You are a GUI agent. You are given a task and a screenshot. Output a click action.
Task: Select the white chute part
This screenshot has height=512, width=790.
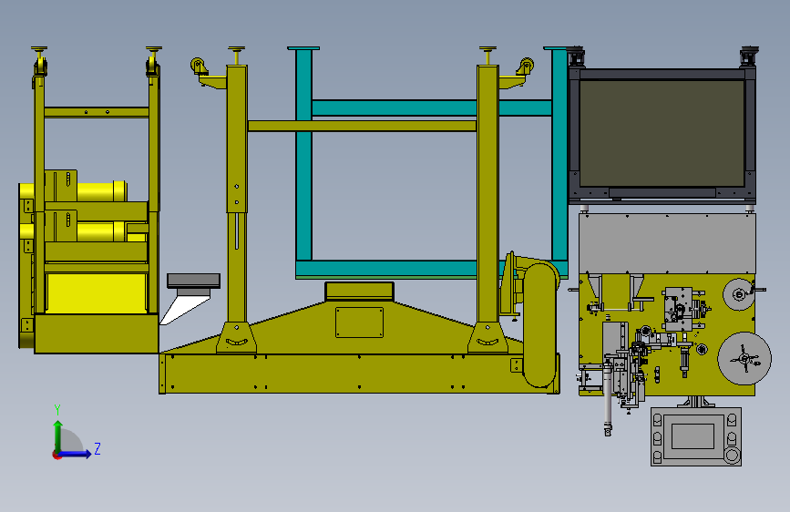(x=184, y=310)
